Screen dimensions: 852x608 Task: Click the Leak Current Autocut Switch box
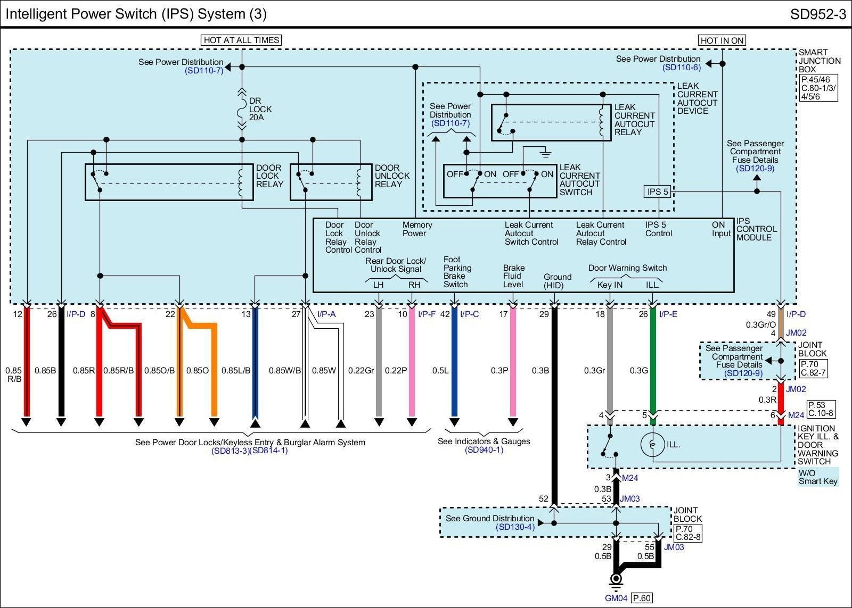click(499, 181)
